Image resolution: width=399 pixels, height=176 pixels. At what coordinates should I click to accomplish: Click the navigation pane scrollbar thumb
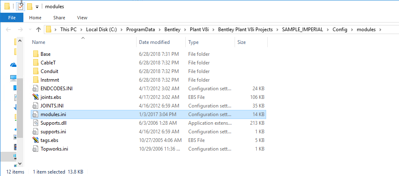(x=20, y=107)
